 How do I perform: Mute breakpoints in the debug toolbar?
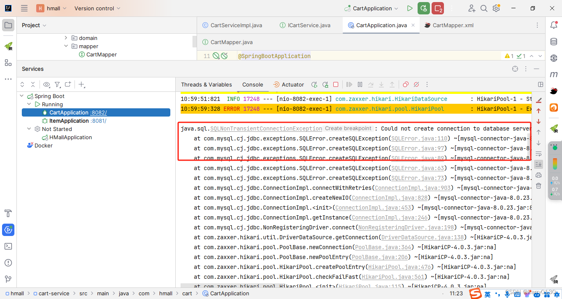click(x=416, y=84)
